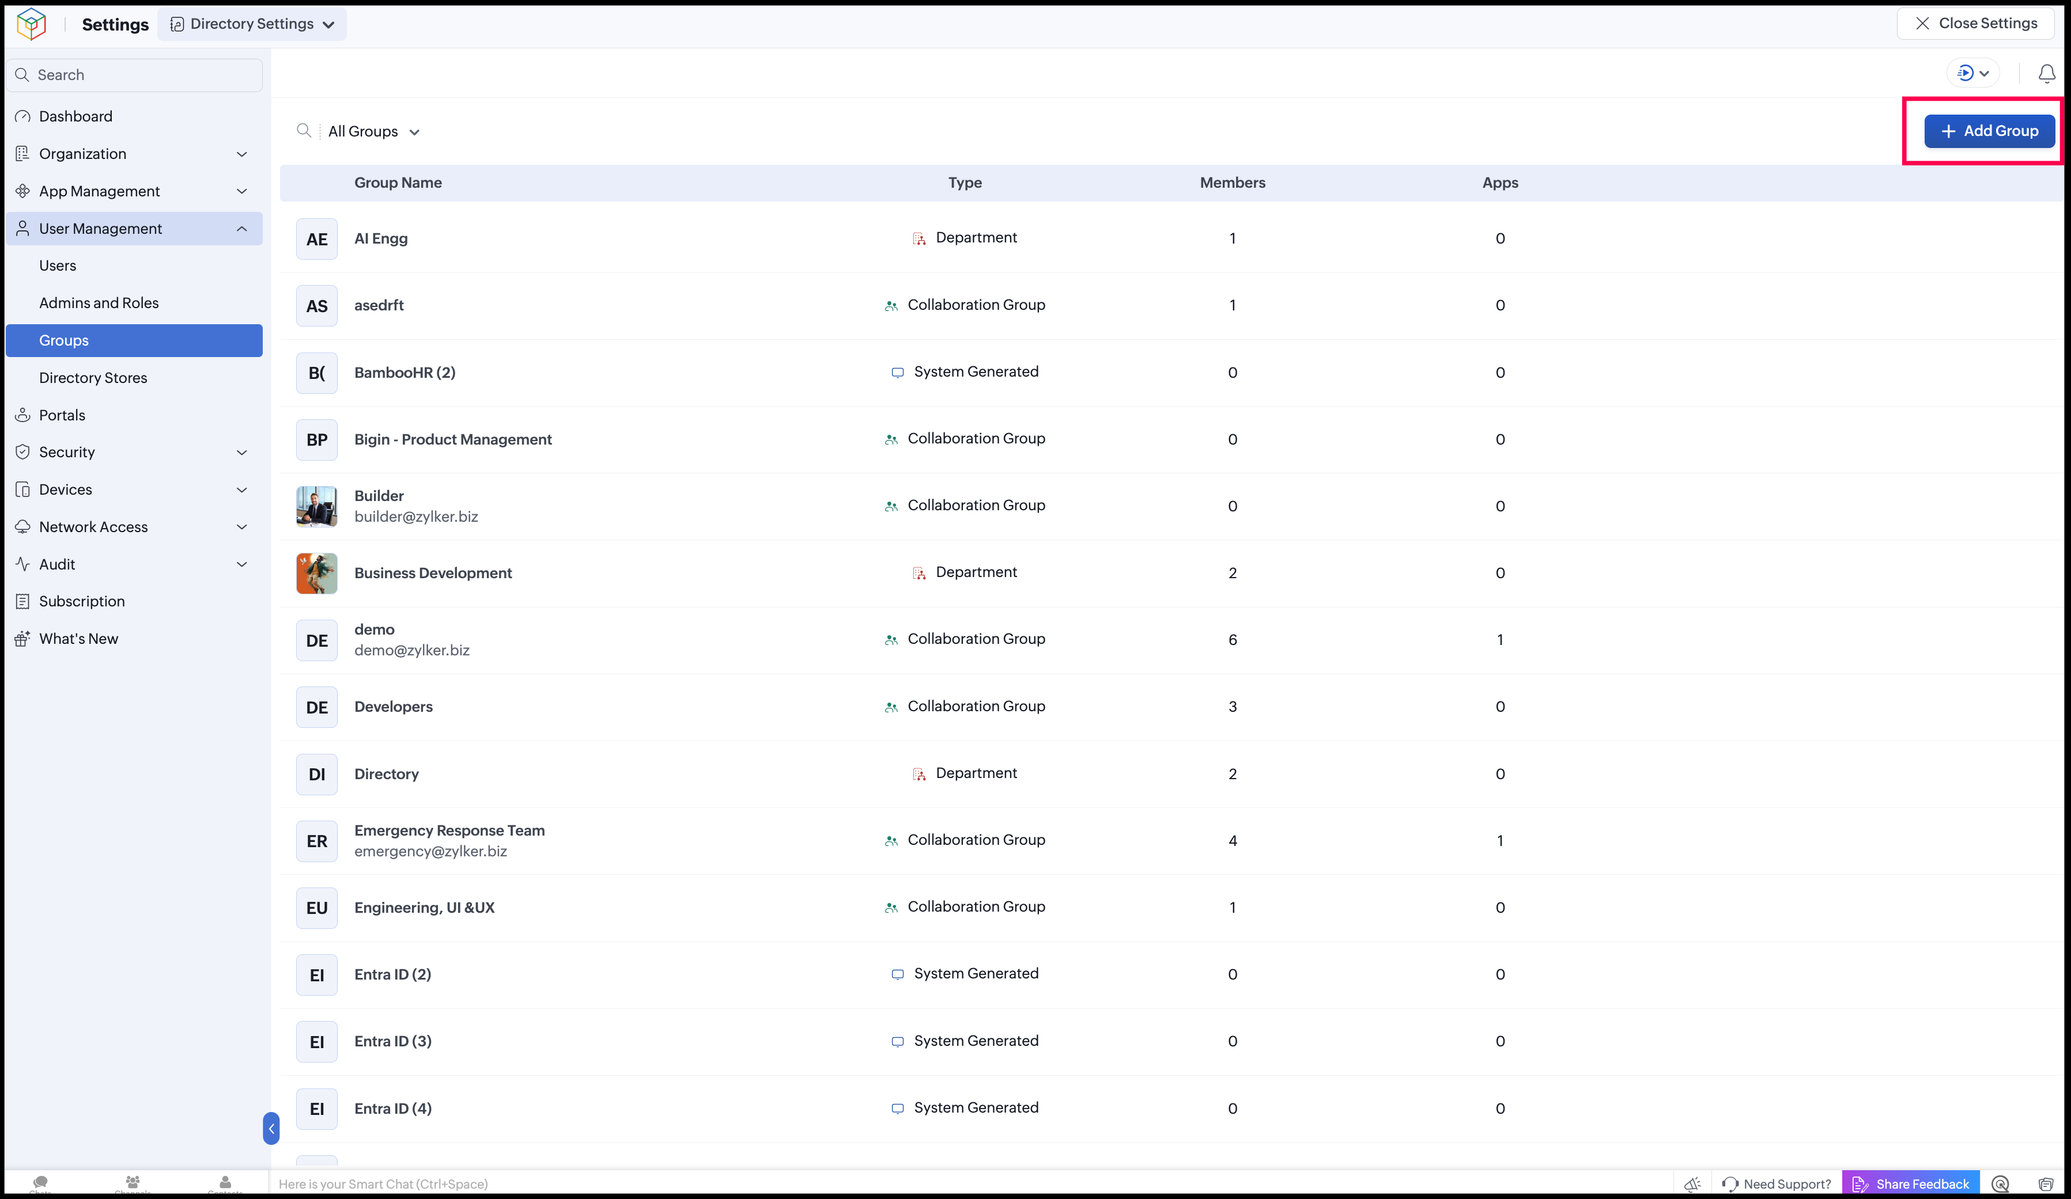Click the Type column header
The height and width of the screenshot is (1199, 2071).
tap(965, 183)
